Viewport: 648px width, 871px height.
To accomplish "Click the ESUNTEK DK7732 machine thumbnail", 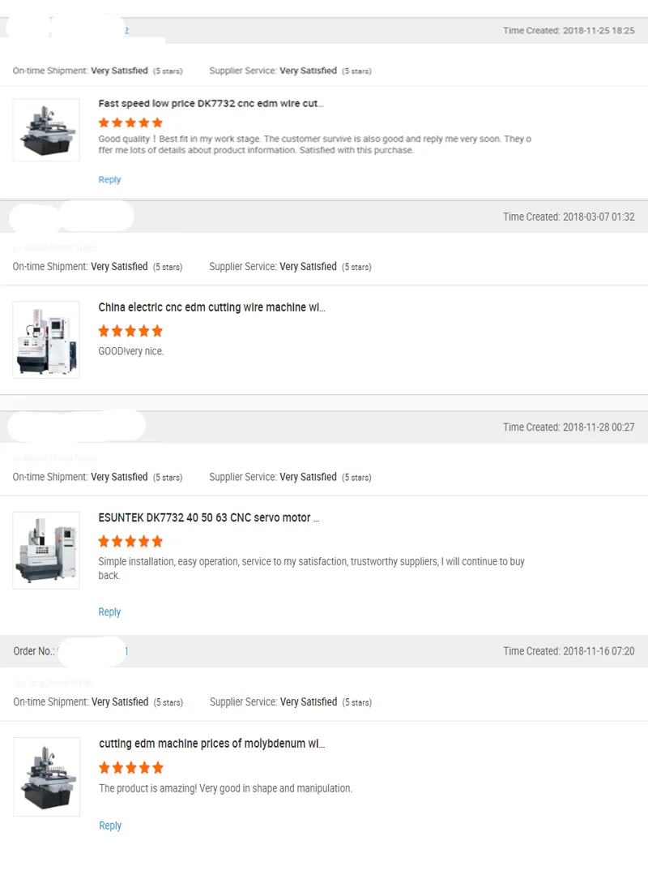I will point(46,550).
